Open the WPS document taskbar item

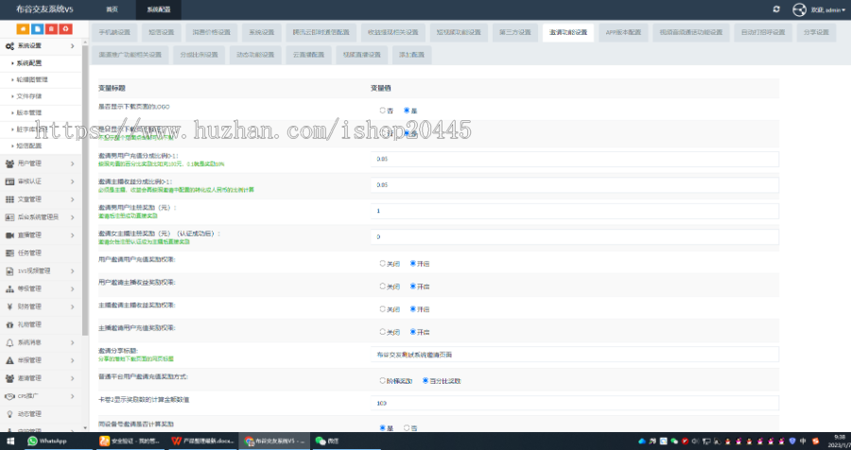click(202, 441)
